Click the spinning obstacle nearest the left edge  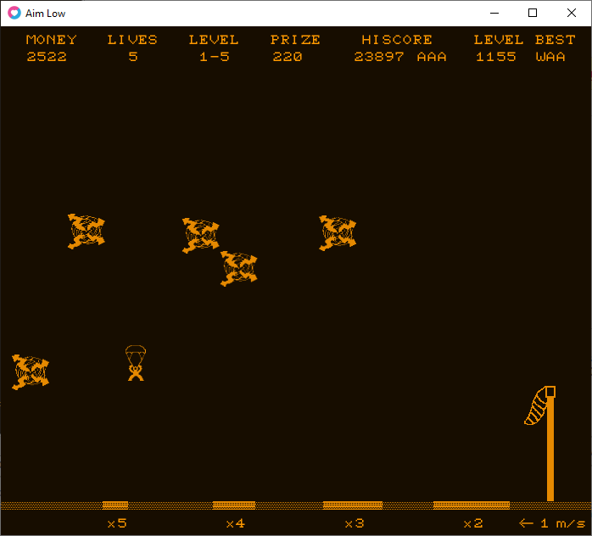click(31, 372)
